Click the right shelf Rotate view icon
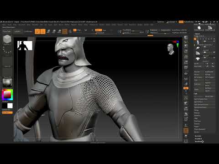This screenshot has height=164, width=219. coord(186,114)
